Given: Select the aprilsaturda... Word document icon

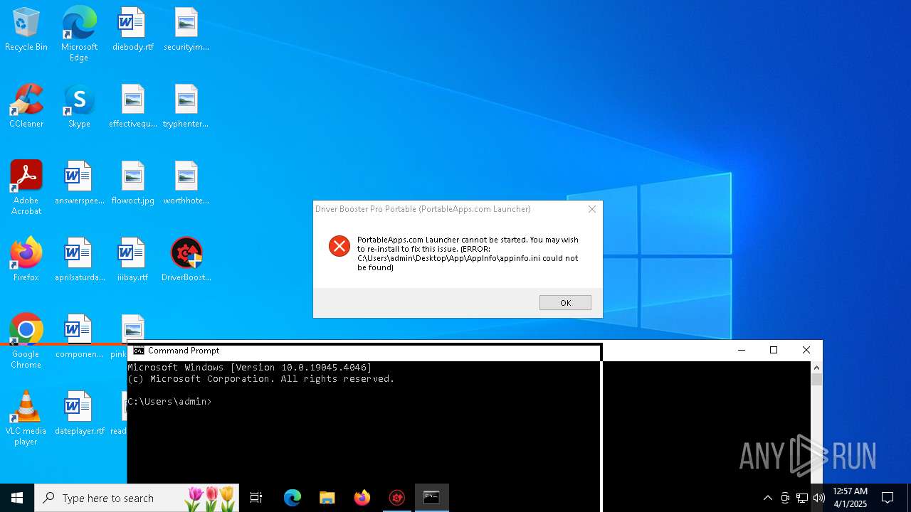Looking at the screenshot, I should tap(79, 260).
